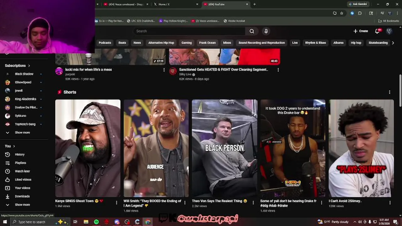Open the account avatar menu
The height and width of the screenshot is (226, 402).
389,31
